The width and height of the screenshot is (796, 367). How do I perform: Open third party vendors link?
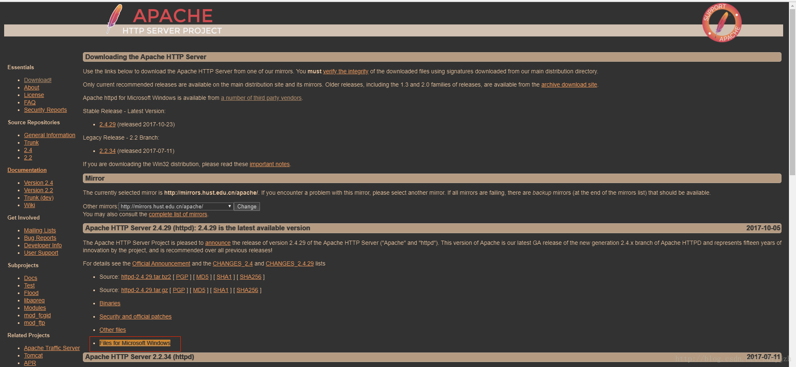[x=261, y=98]
